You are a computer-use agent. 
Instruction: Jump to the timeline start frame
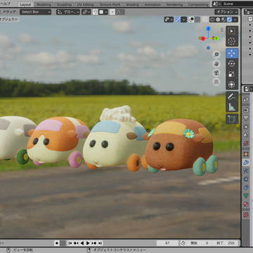click(70, 243)
